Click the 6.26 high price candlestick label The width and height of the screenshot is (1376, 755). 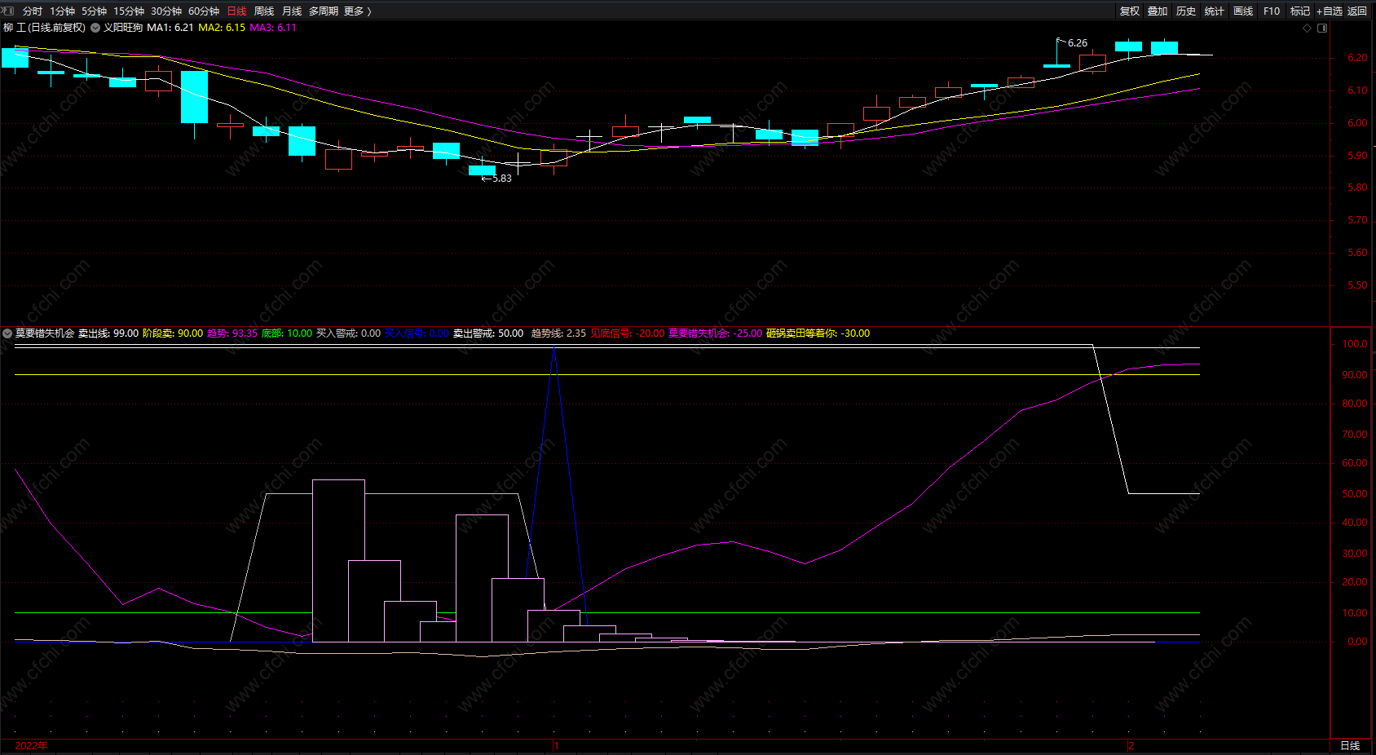coord(1077,43)
